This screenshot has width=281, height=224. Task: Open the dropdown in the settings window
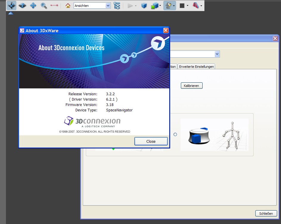point(217,54)
